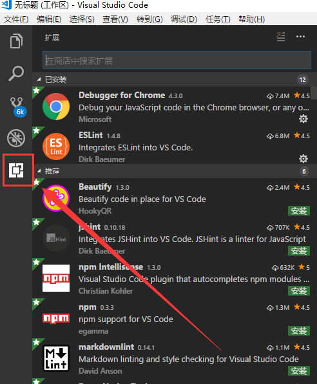317x384 pixels.
Task: Install the npm Intellisense extension
Action: 299,291
